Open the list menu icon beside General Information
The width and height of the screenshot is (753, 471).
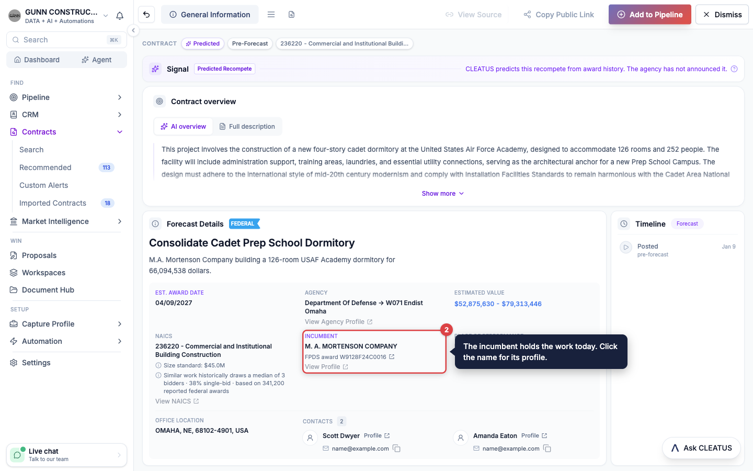point(271,15)
